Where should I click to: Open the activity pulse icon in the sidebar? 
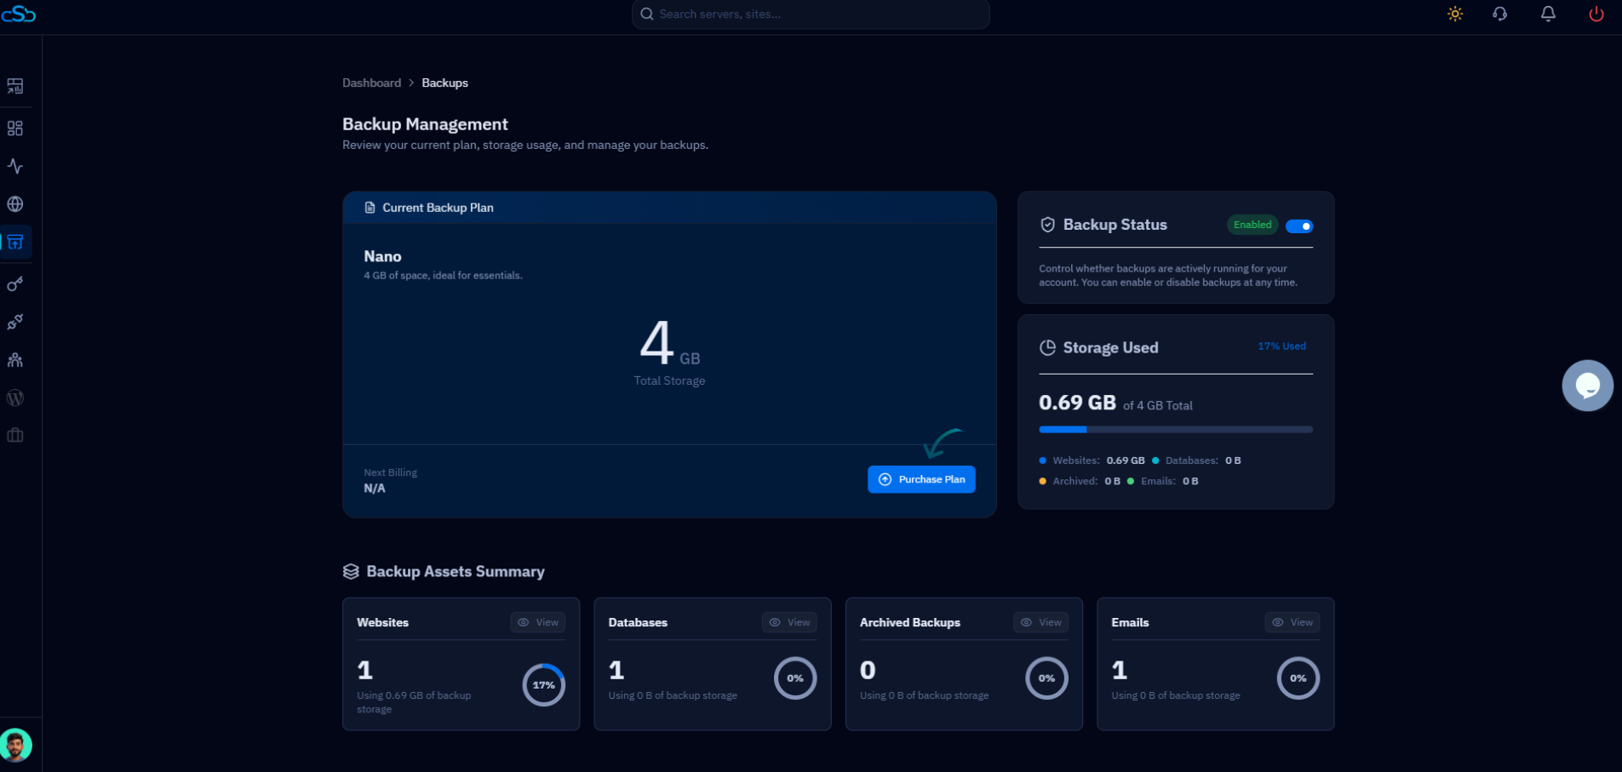pyautogui.click(x=15, y=166)
